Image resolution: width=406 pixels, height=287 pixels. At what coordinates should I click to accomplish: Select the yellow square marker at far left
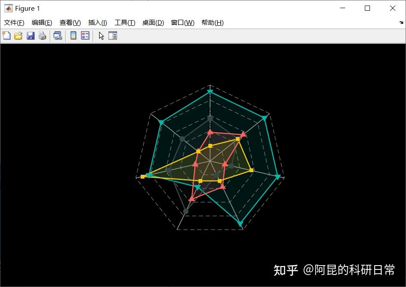click(143, 176)
